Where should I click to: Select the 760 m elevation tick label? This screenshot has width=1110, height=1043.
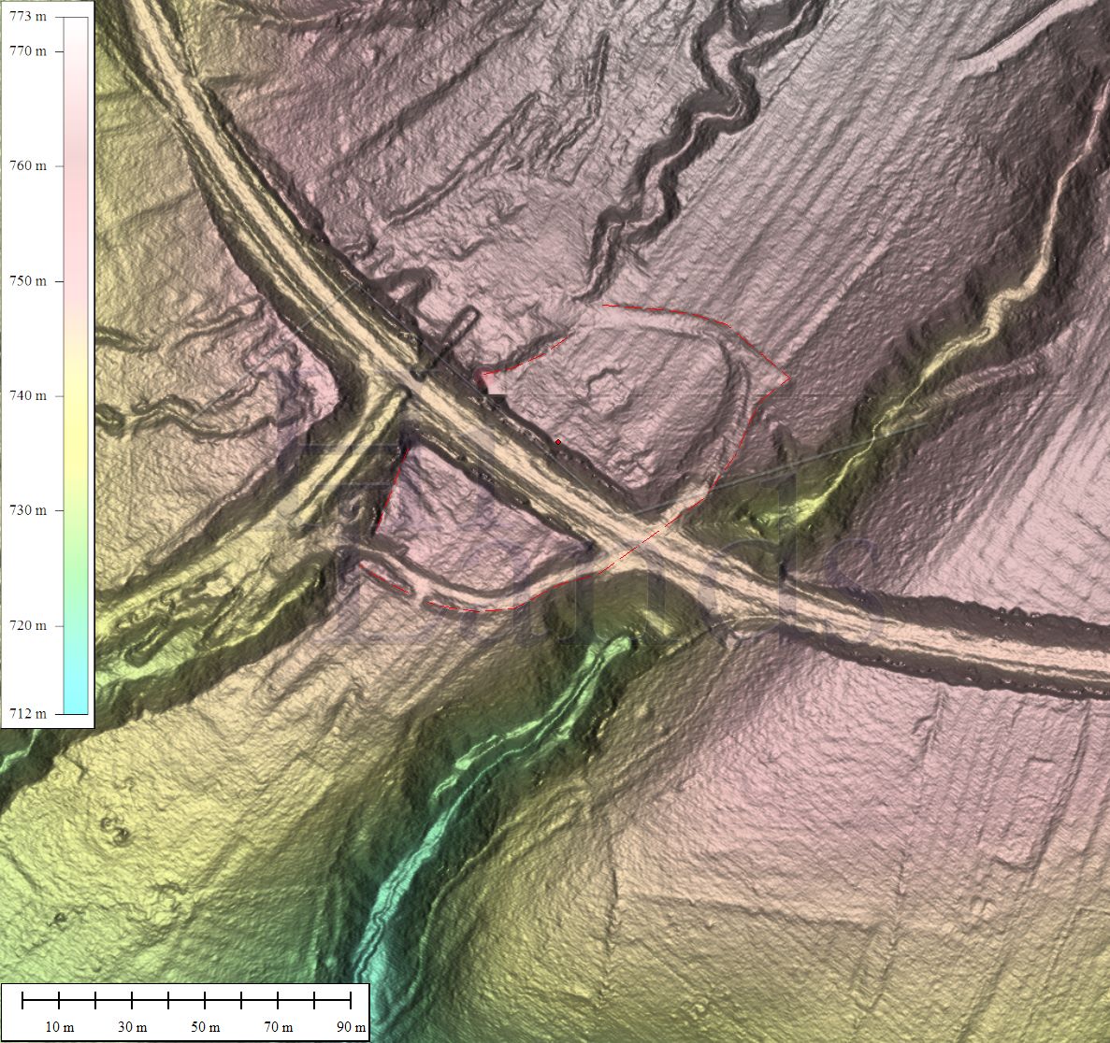[26, 166]
